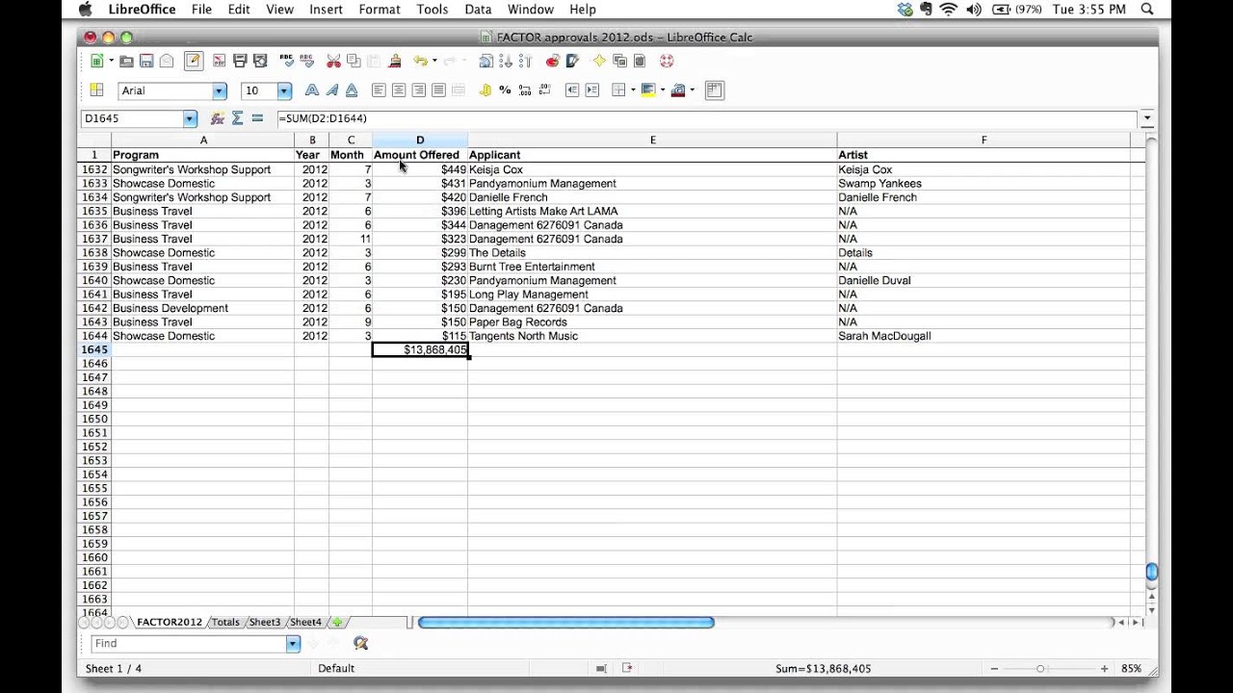Open the font size dropdown
The image size is (1233, 693).
pos(284,90)
